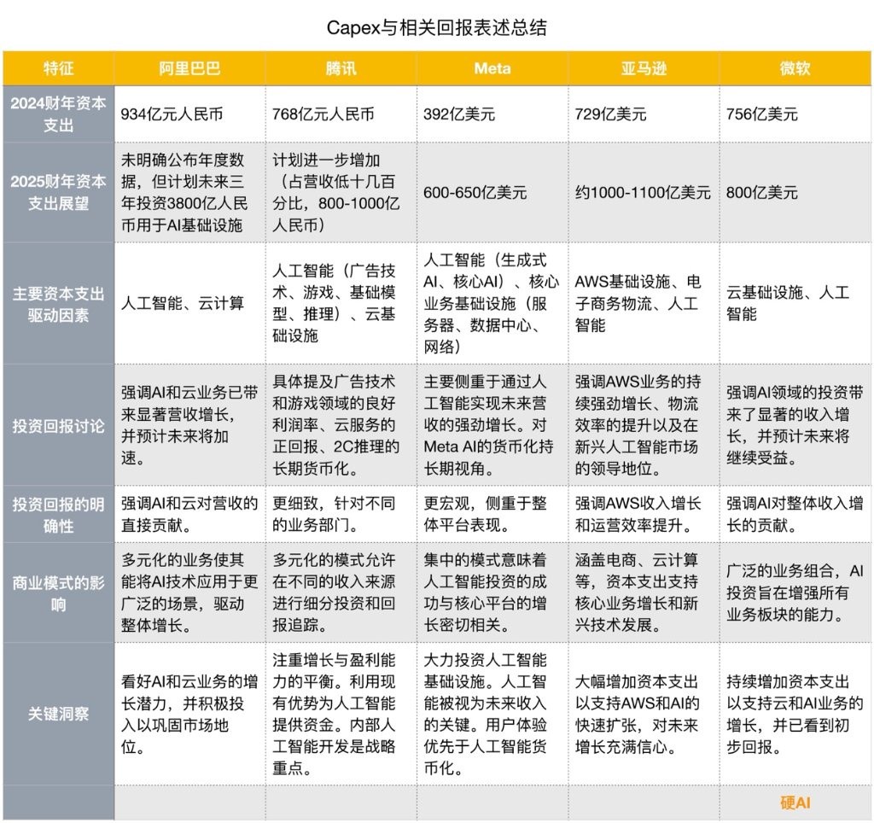Select the 投资回报的明确性 row label
Viewport: 874px width, 823px height.
pyautogui.click(x=59, y=514)
